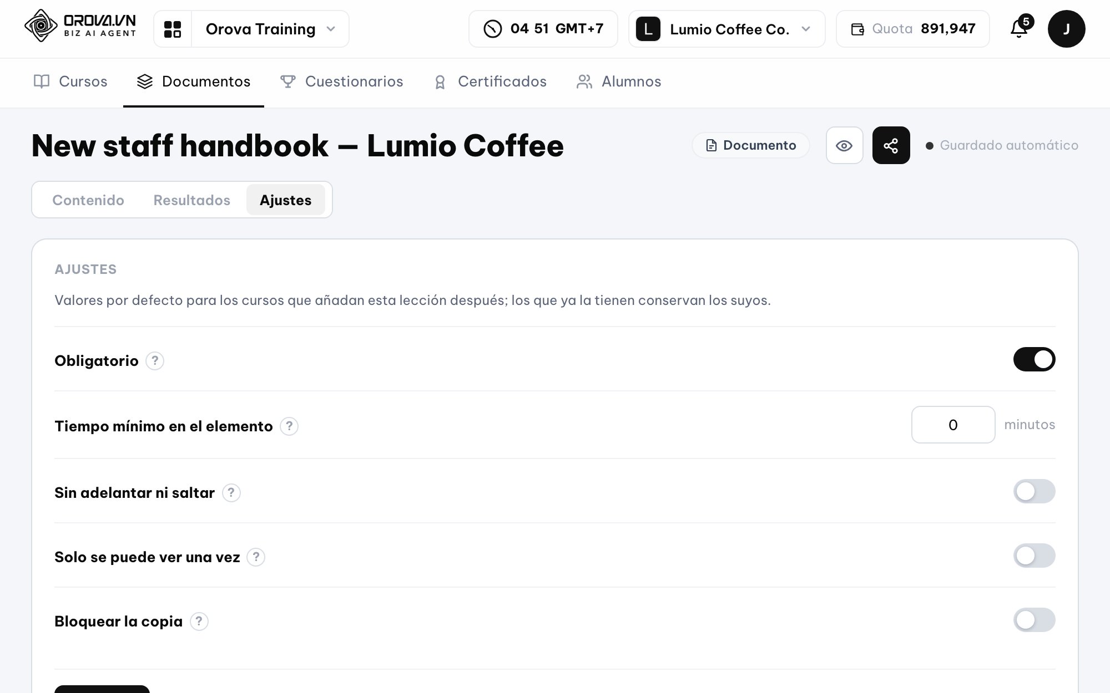
Task: Click the share icon button
Action: 891,145
